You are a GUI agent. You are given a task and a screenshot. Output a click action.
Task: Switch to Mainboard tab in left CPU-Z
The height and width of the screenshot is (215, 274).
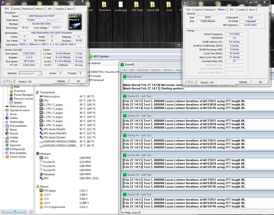point(28,9)
